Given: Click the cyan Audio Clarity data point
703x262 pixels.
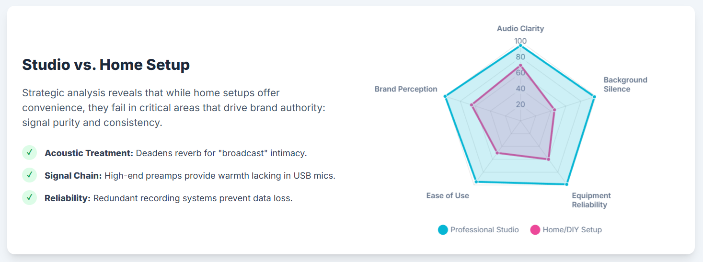Looking at the screenshot, I should coord(520,46).
